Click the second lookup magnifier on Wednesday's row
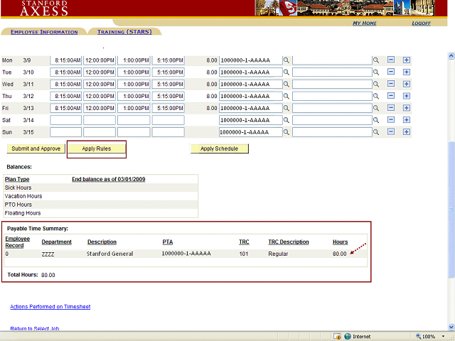 377,85
